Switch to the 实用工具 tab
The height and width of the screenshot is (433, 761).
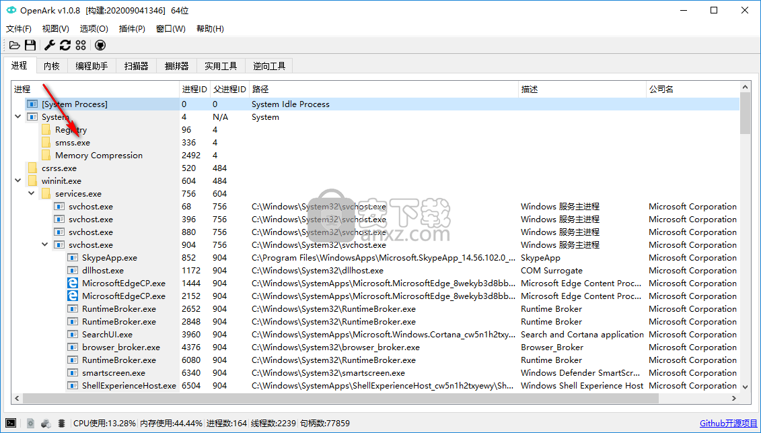221,66
